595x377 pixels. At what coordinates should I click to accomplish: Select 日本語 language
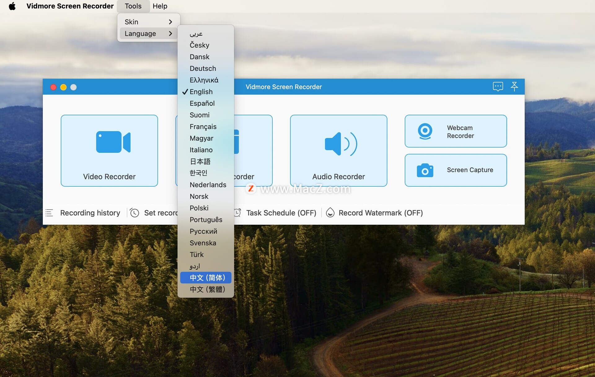tap(206, 162)
